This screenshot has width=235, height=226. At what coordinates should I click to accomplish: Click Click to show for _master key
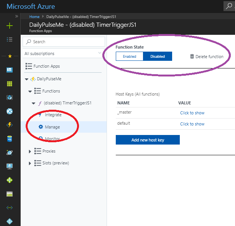(192, 113)
